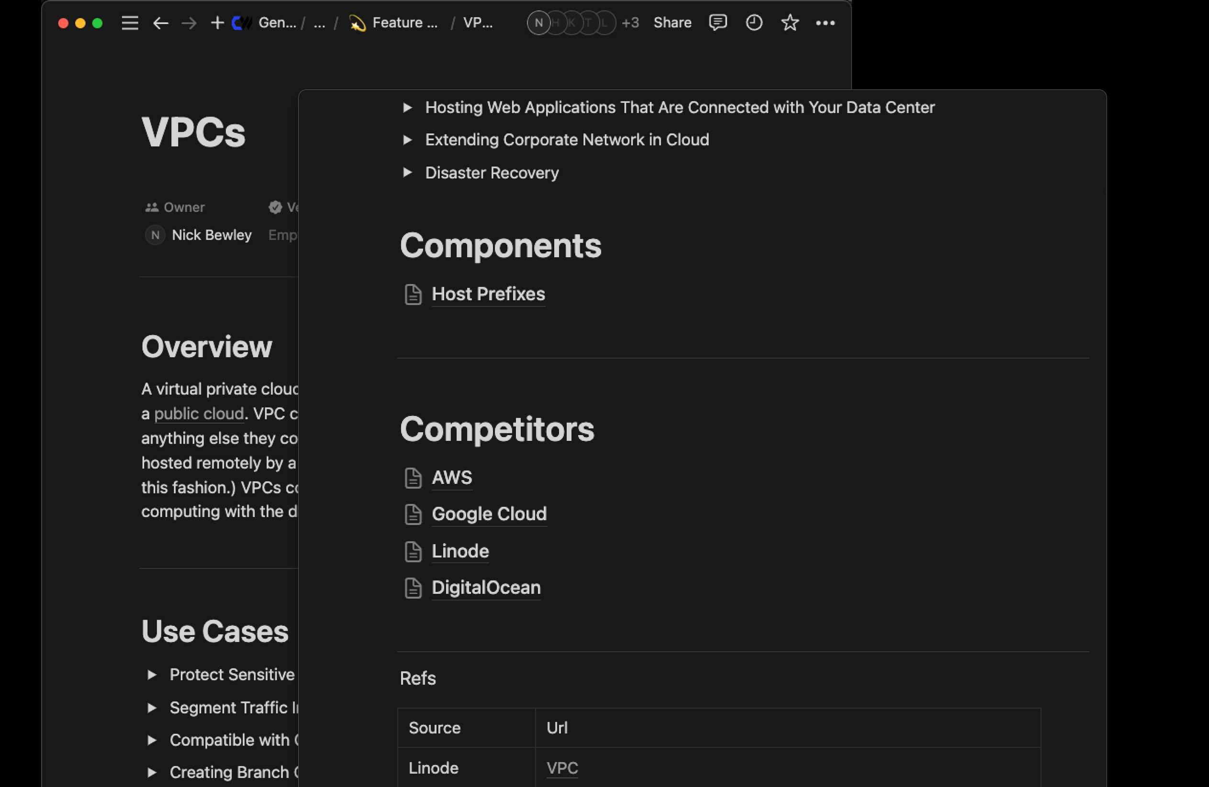
Task: Add a new page with the plus icon
Action: point(217,23)
